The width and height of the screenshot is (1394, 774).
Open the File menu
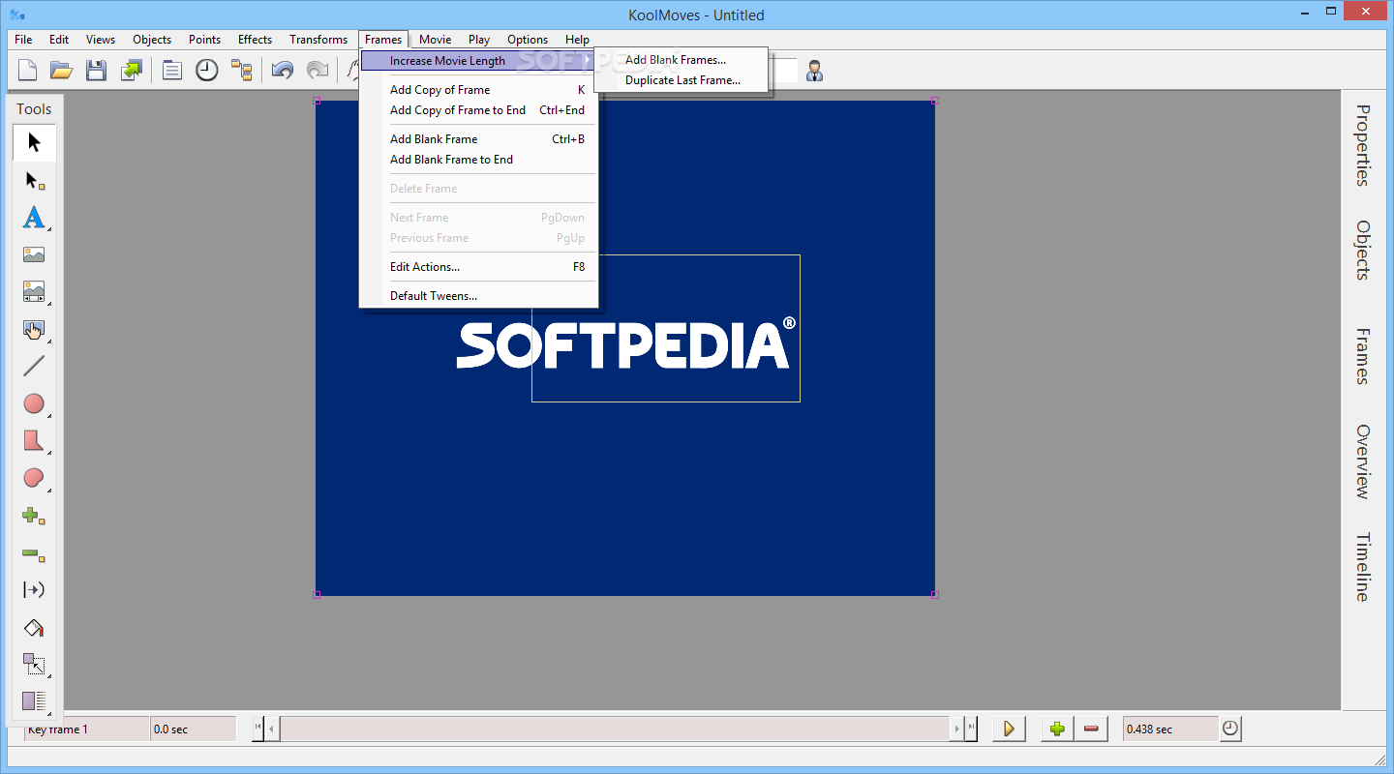(x=23, y=40)
